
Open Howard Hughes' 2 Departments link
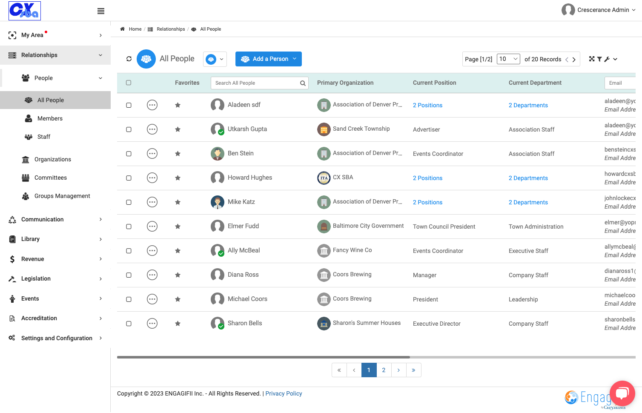(528, 178)
